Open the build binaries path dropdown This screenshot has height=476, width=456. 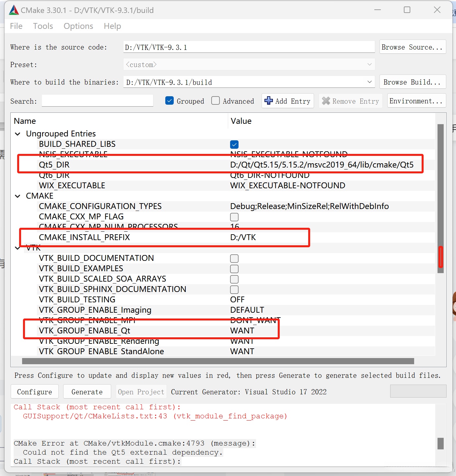pyautogui.click(x=369, y=82)
